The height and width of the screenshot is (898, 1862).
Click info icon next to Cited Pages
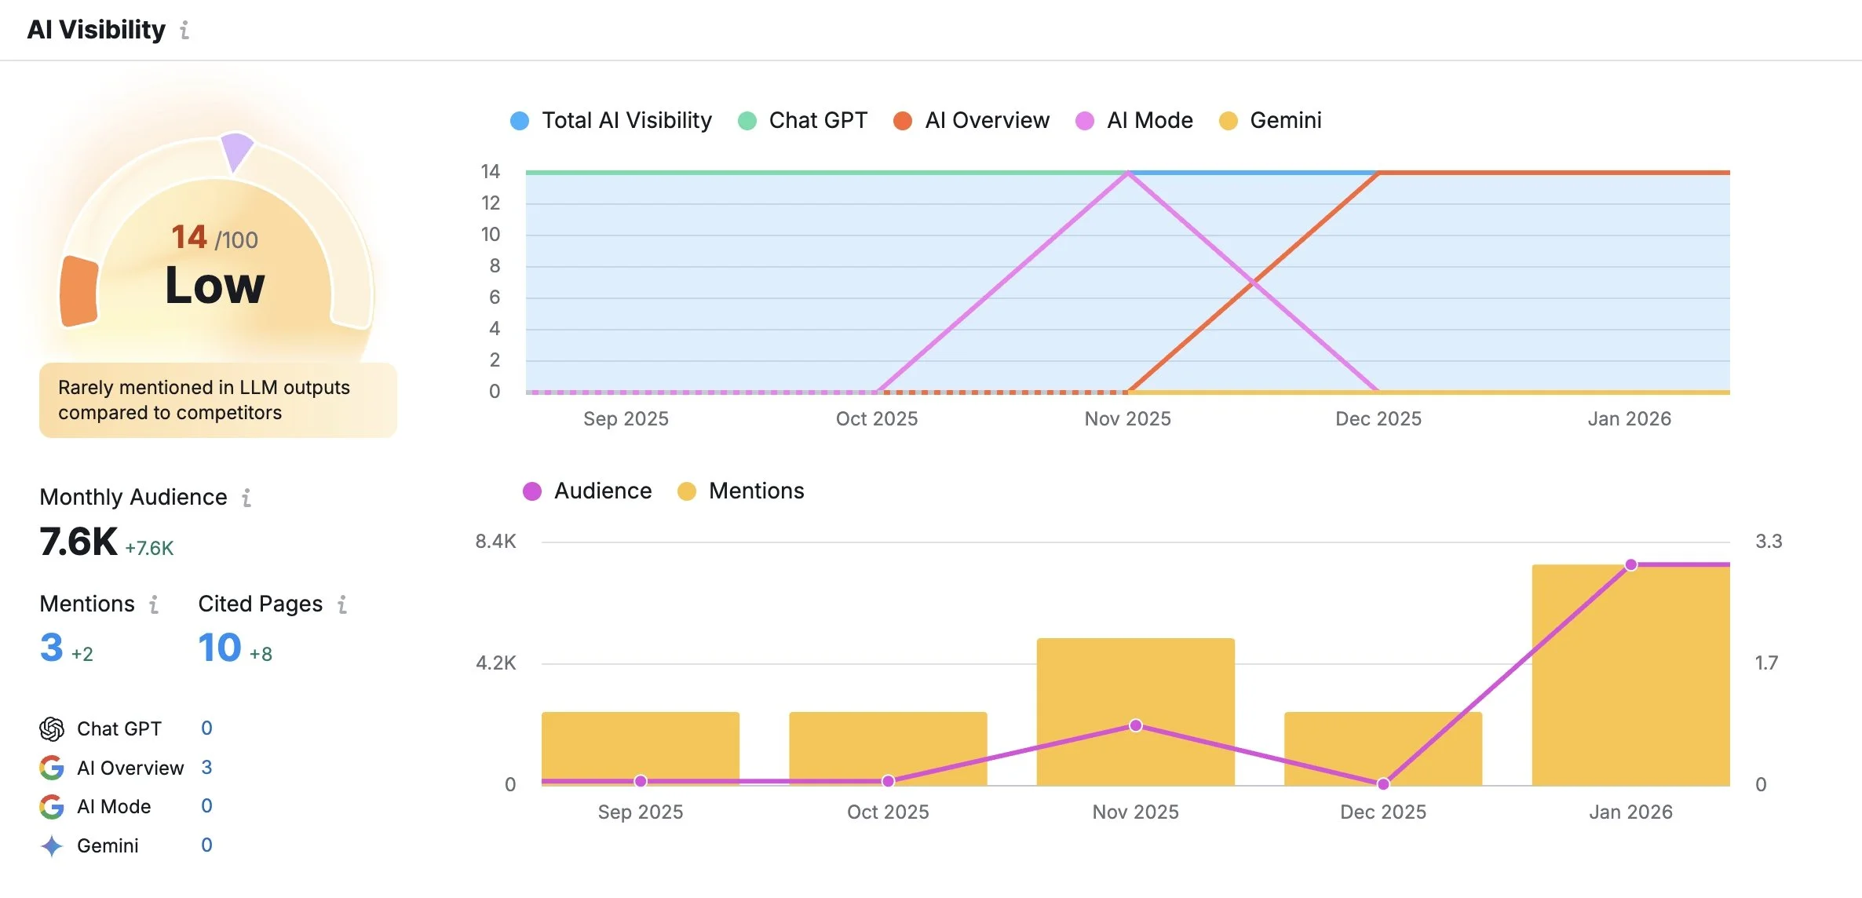342,604
